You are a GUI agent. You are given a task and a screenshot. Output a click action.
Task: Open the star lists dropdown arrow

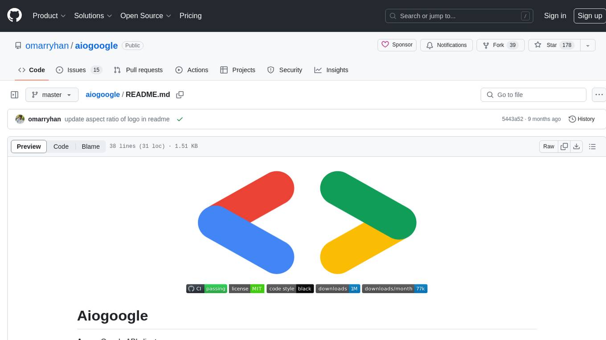click(x=588, y=45)
